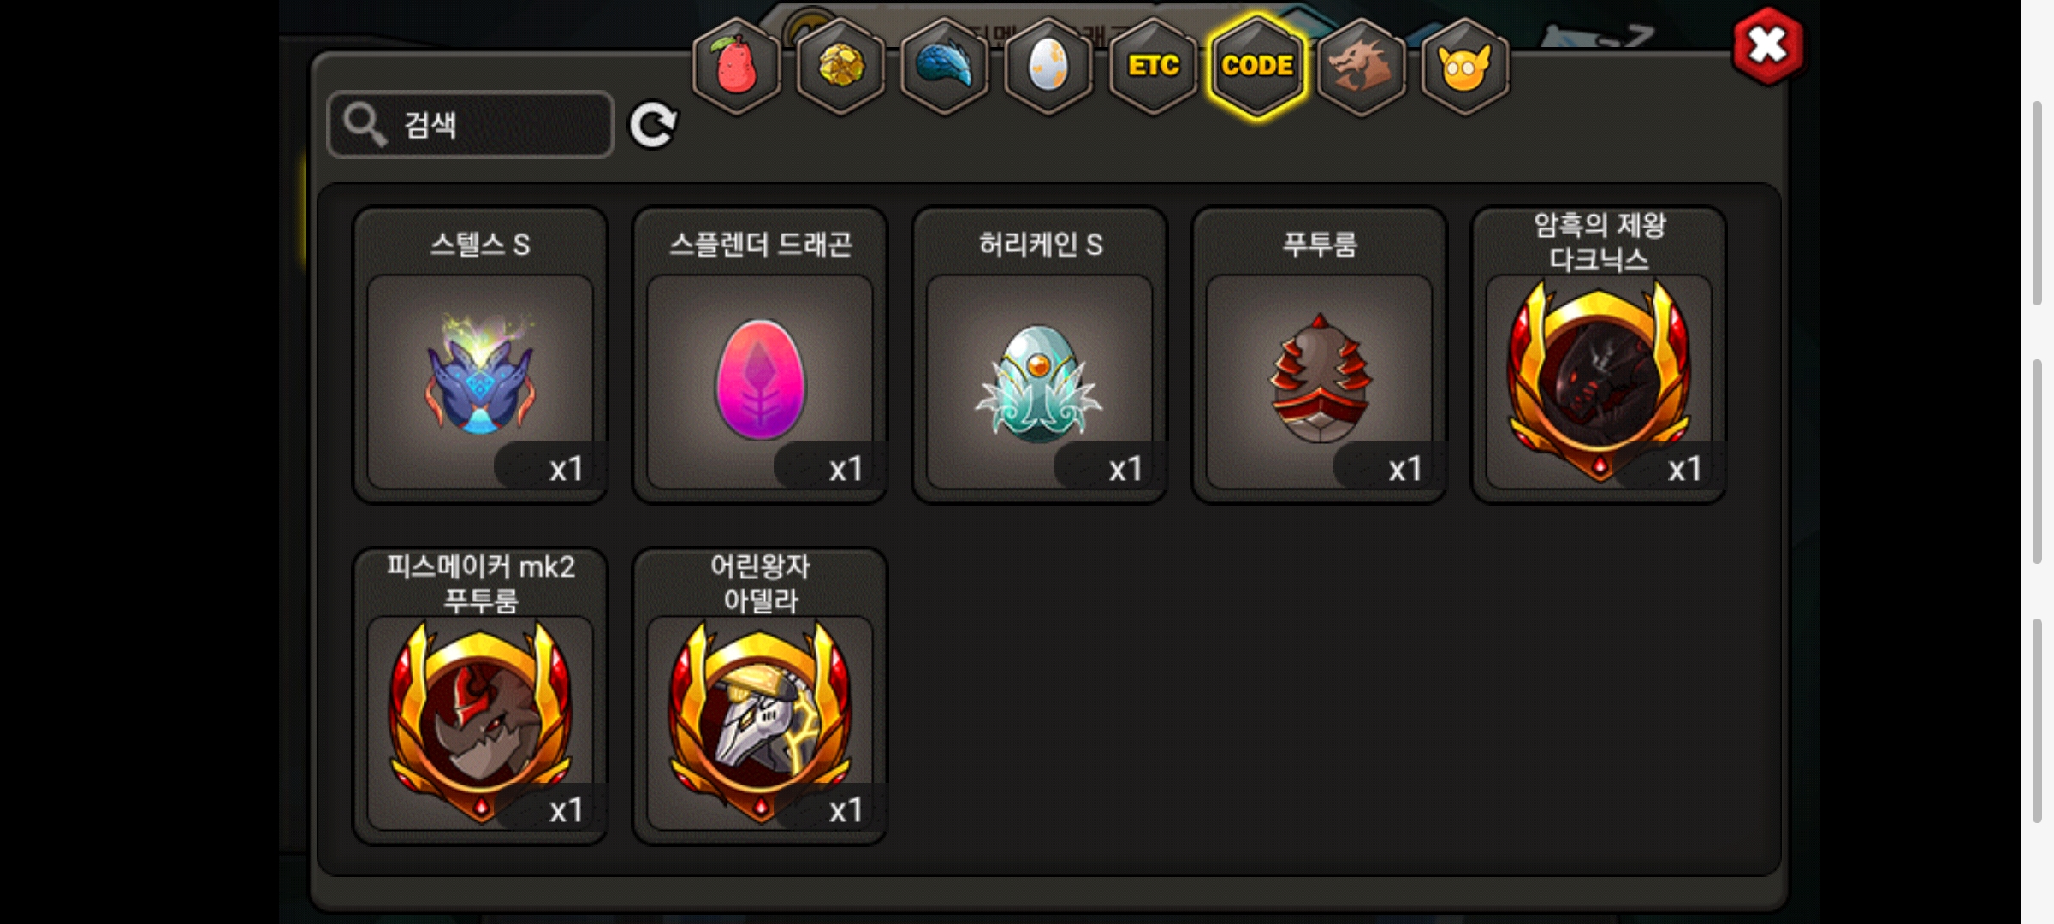Pick the 허리케인 S egg card

click(x=1040, y=355)
